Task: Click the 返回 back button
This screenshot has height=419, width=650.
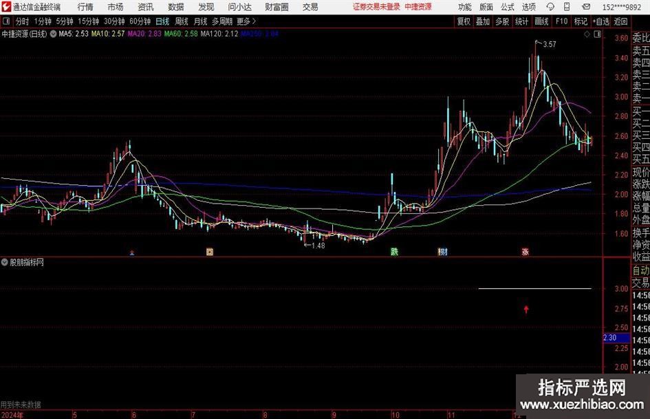Action: point(620,21)
